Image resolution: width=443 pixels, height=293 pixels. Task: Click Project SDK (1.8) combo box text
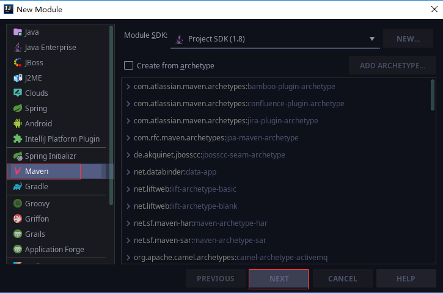(216, 39)
